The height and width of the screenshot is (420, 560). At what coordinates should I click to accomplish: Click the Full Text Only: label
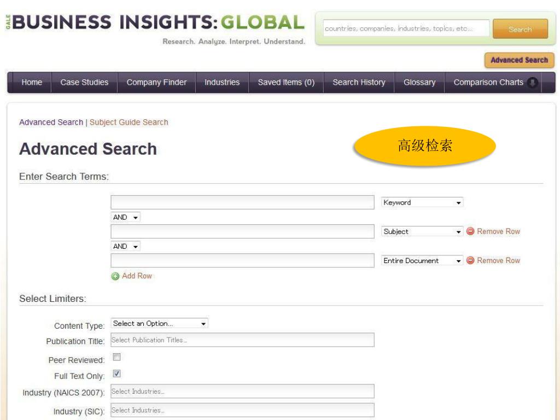point(79,376)
